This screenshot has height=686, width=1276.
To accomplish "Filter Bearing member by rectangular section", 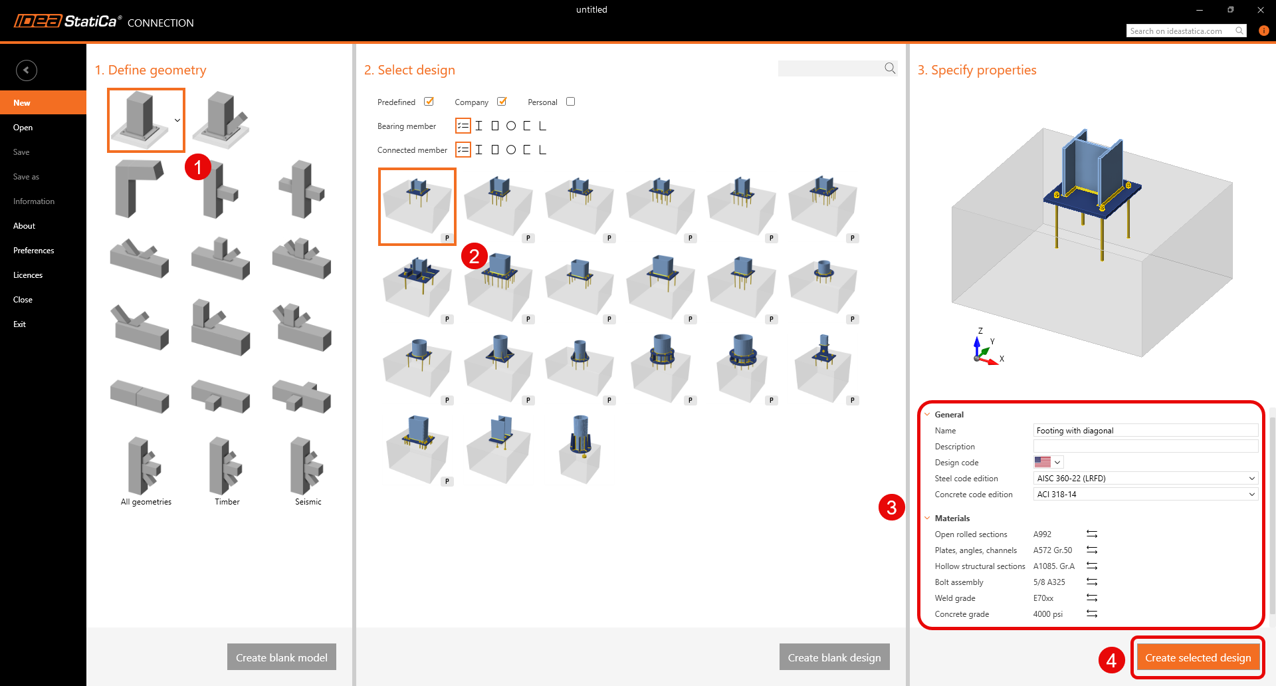I will click(494, 126).
